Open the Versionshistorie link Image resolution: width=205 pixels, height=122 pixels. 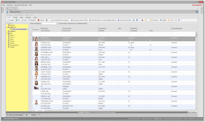(197, 5)
